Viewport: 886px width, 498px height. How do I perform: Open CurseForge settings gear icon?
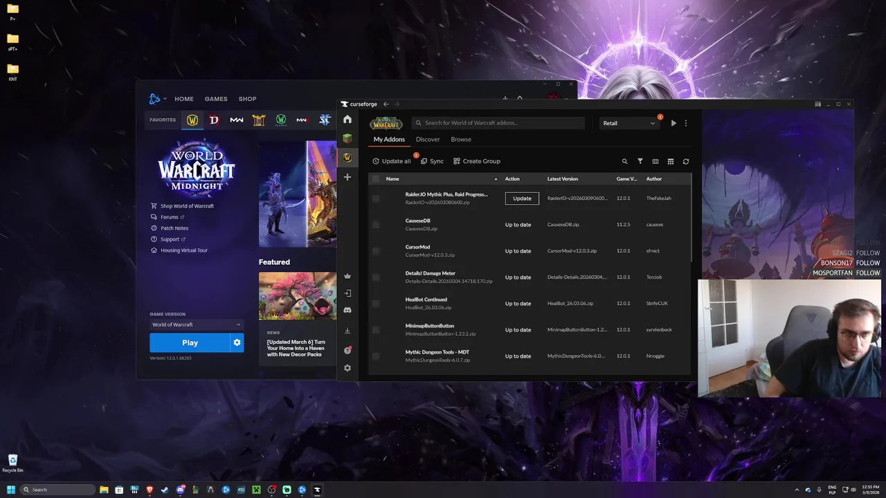click(x=347, y=368)
